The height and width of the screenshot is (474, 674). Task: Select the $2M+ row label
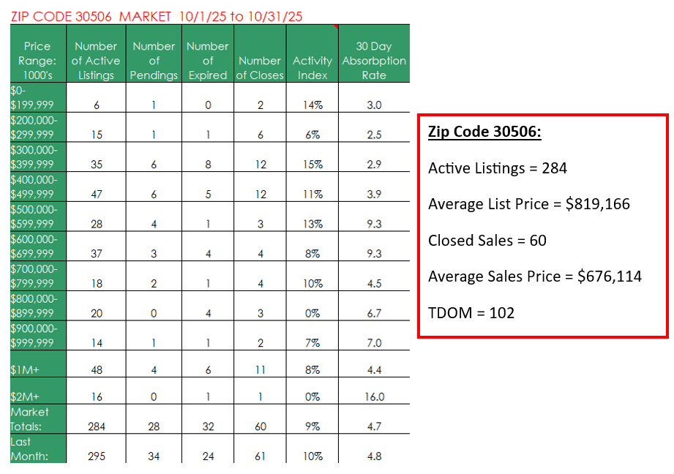tap(23, 396)
